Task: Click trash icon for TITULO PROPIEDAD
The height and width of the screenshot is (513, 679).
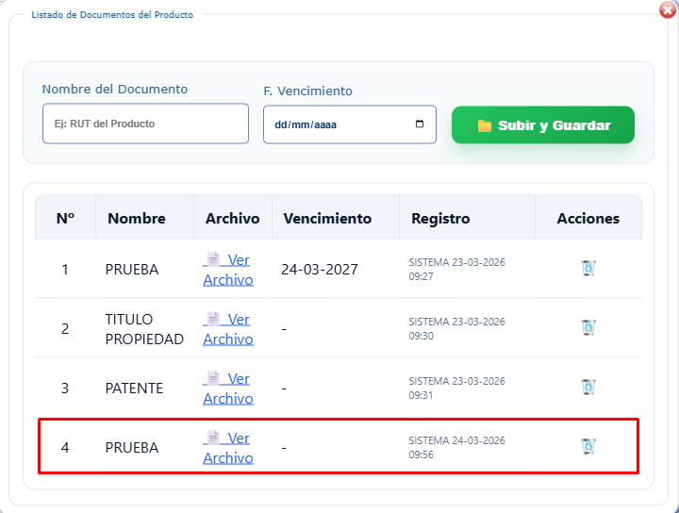Action: (588, 328)
